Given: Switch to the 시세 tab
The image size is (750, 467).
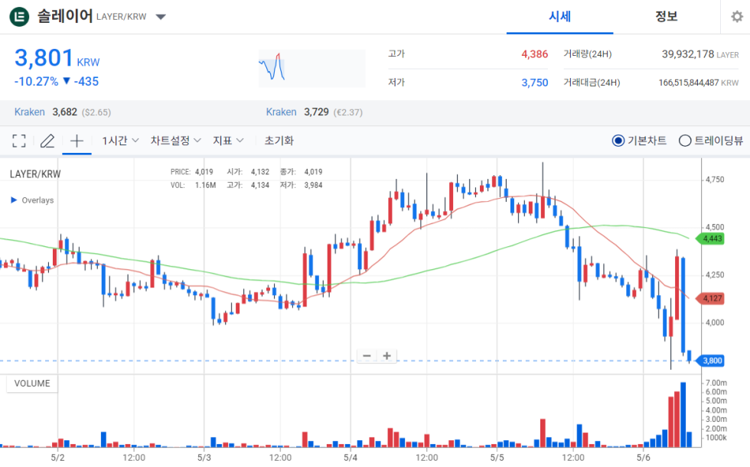Looking at the screenshot, I should click(x=559, y=17).
